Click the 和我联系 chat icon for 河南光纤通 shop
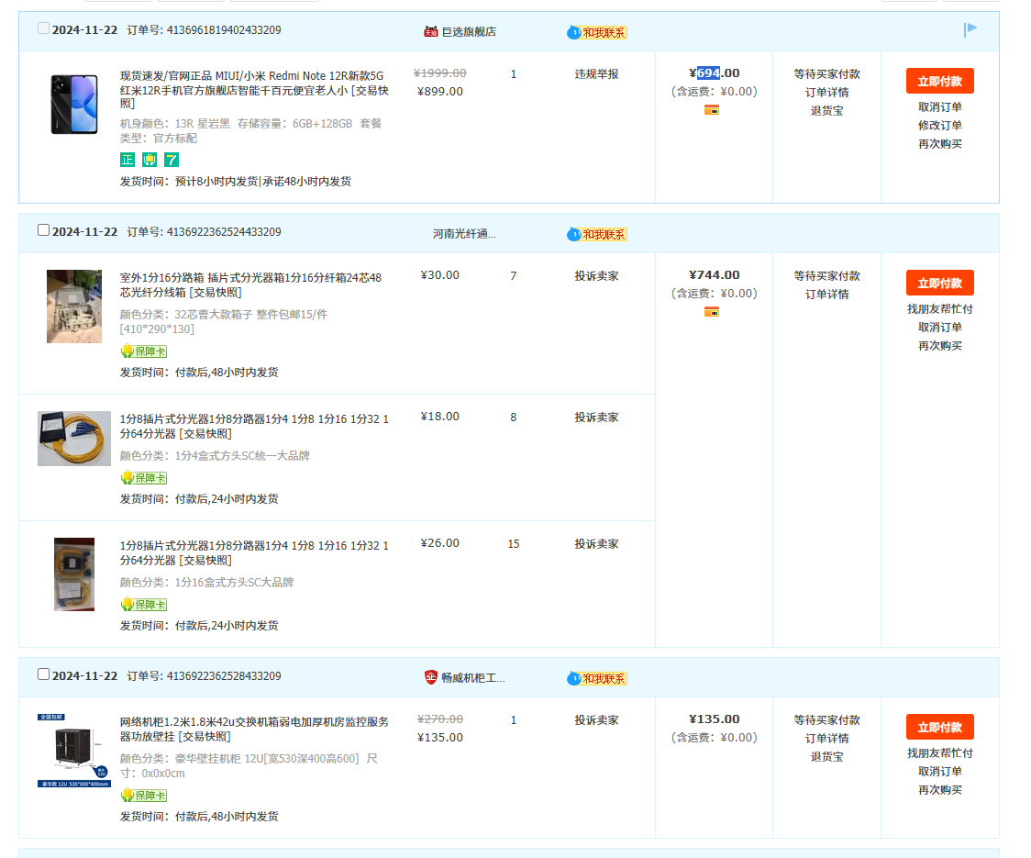The height and width of the screenshot is (858, 1031). tap(597, 234)
